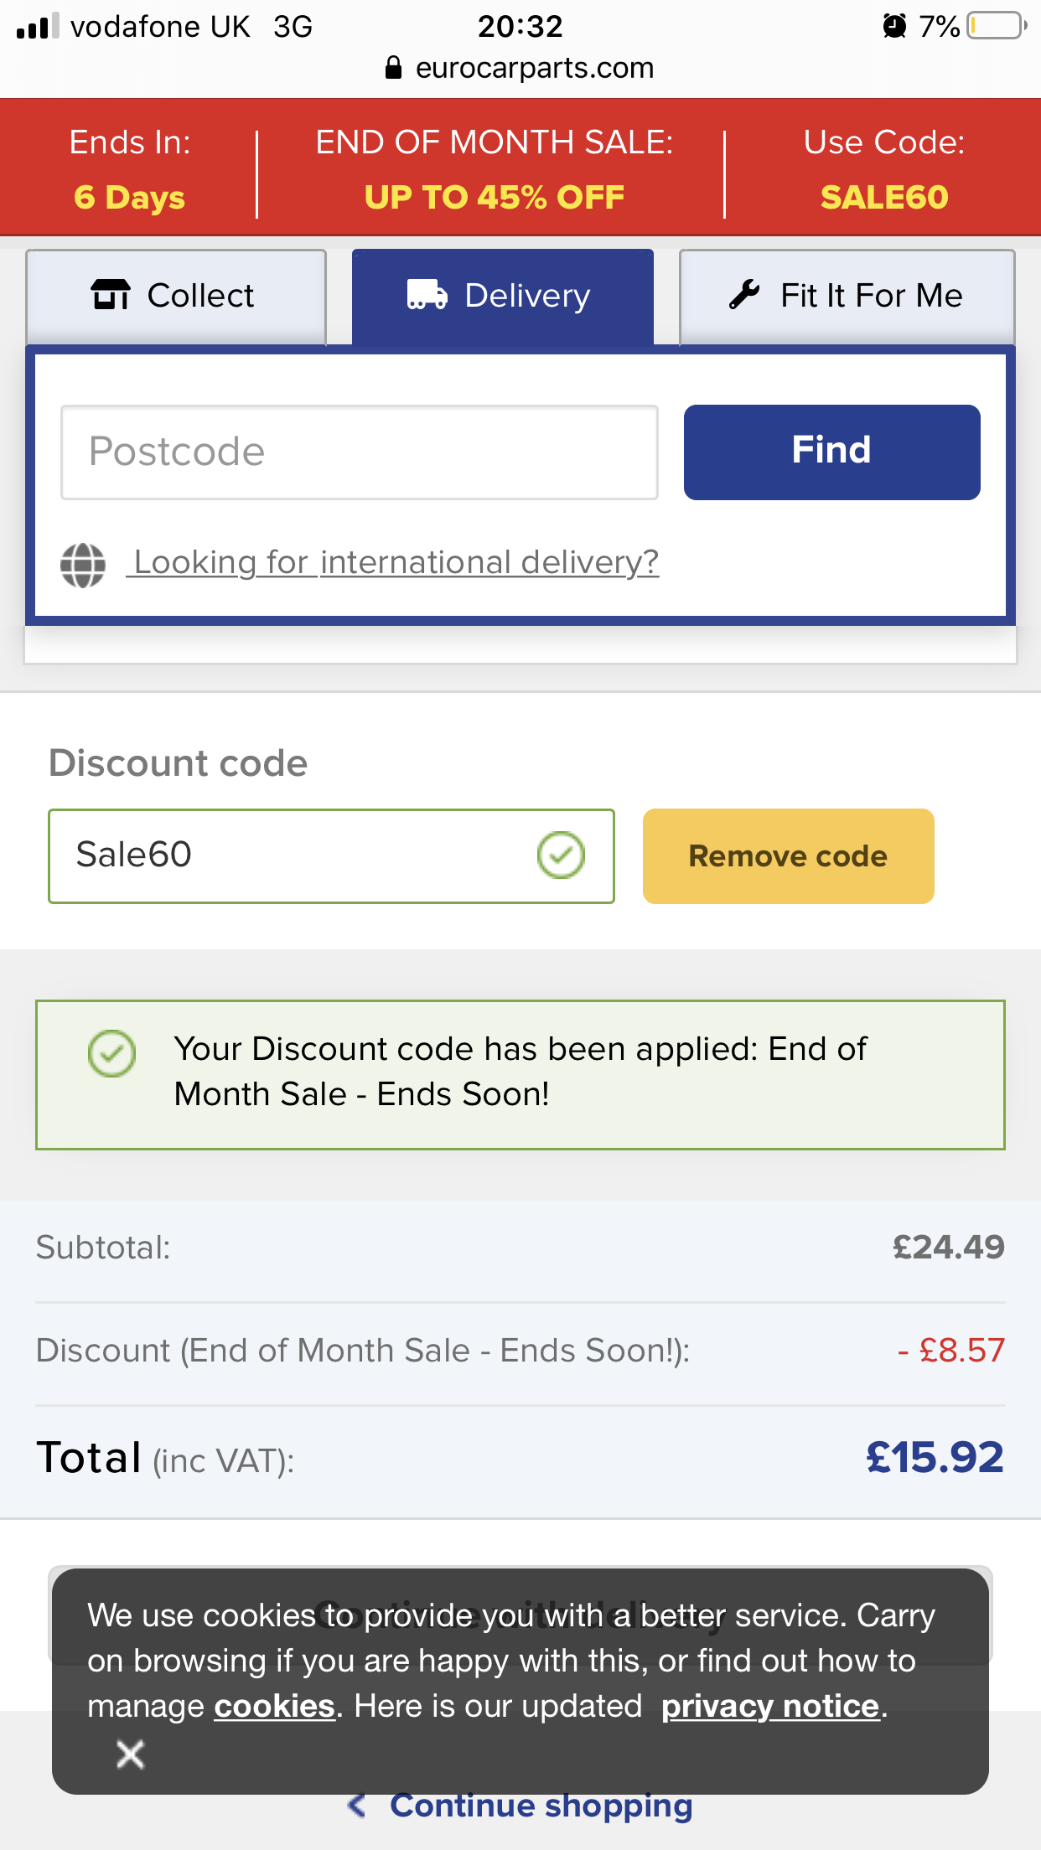Switch to the Delivery tab

[503, 297]
